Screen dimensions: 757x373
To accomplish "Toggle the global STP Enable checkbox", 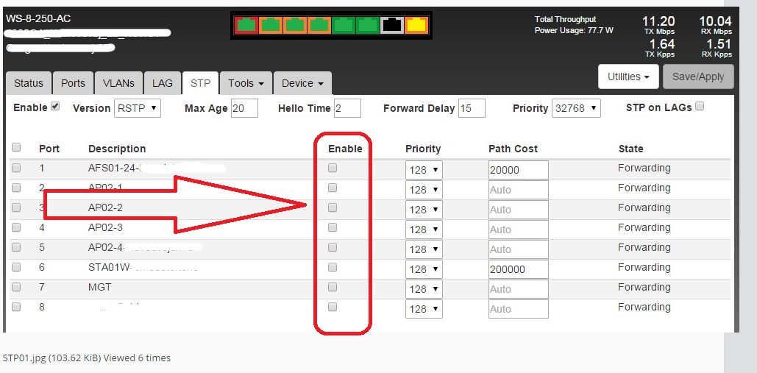I will point(55,107).
